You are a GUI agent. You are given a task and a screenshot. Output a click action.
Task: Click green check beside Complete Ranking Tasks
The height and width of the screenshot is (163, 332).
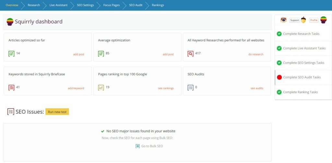pos(279,92)
